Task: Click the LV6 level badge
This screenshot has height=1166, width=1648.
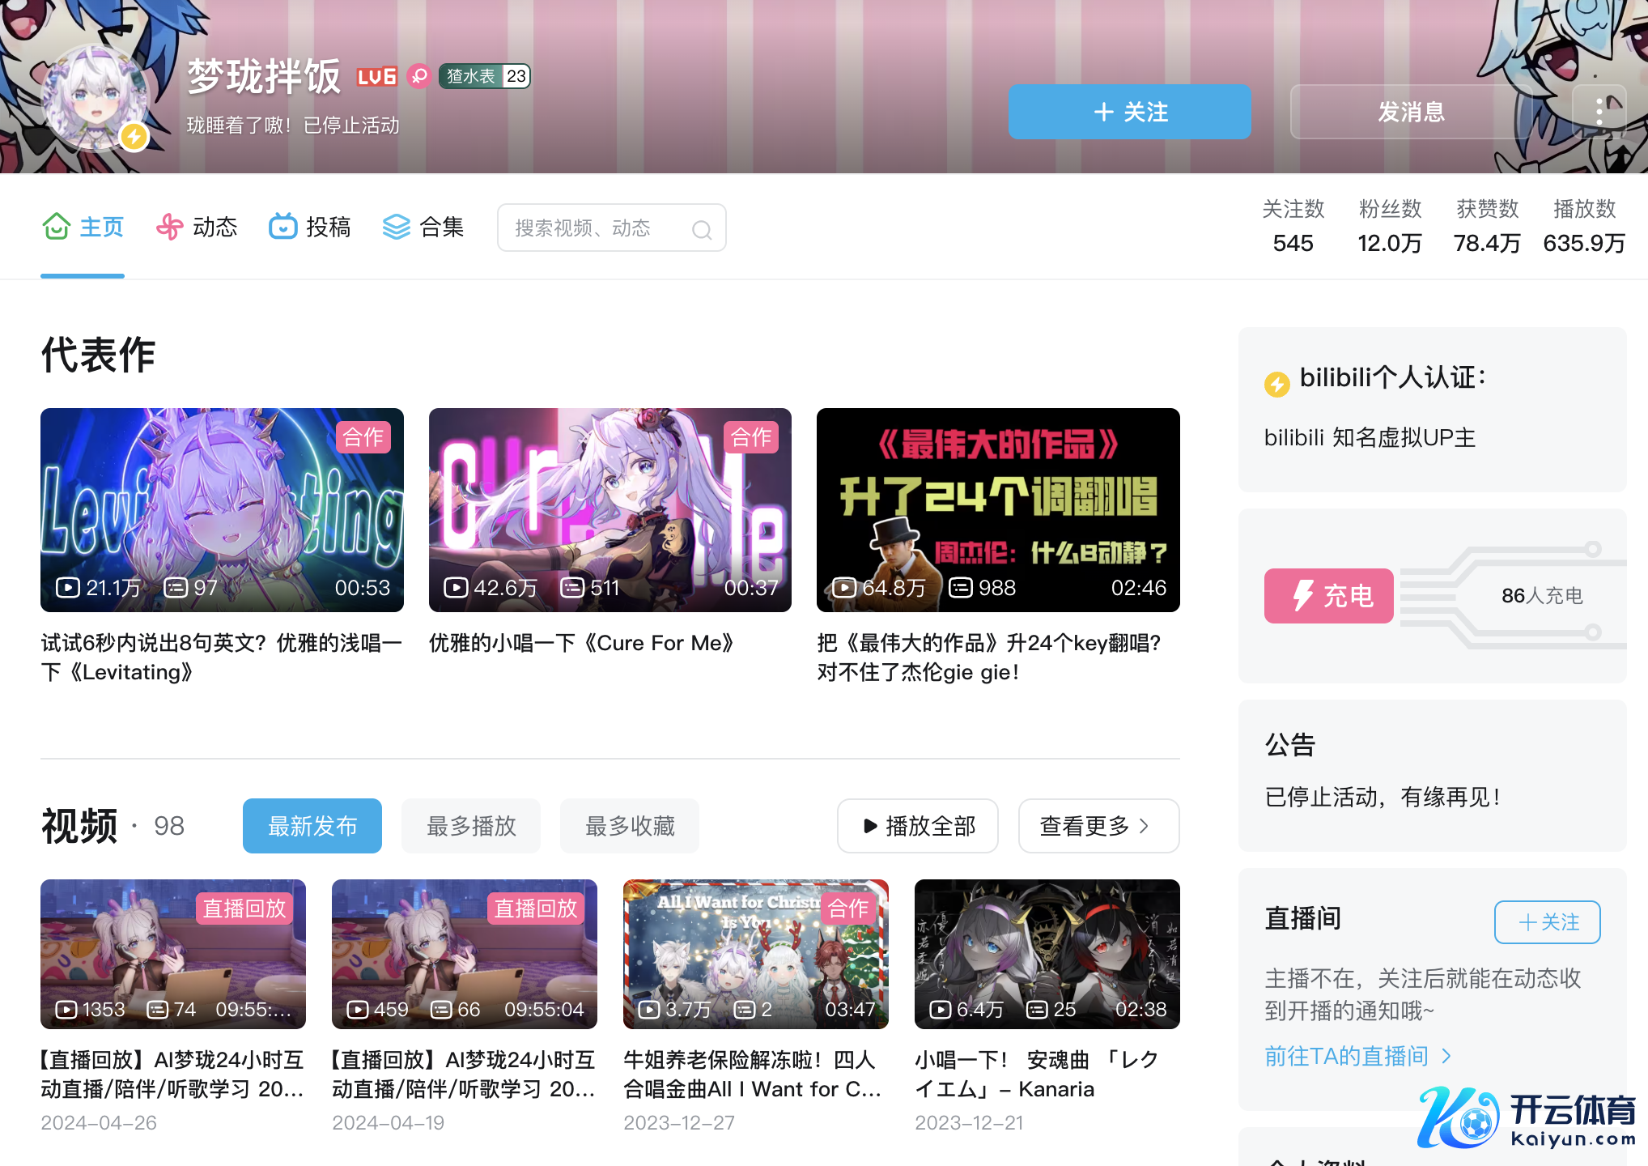Action: [x=377, y=77]
